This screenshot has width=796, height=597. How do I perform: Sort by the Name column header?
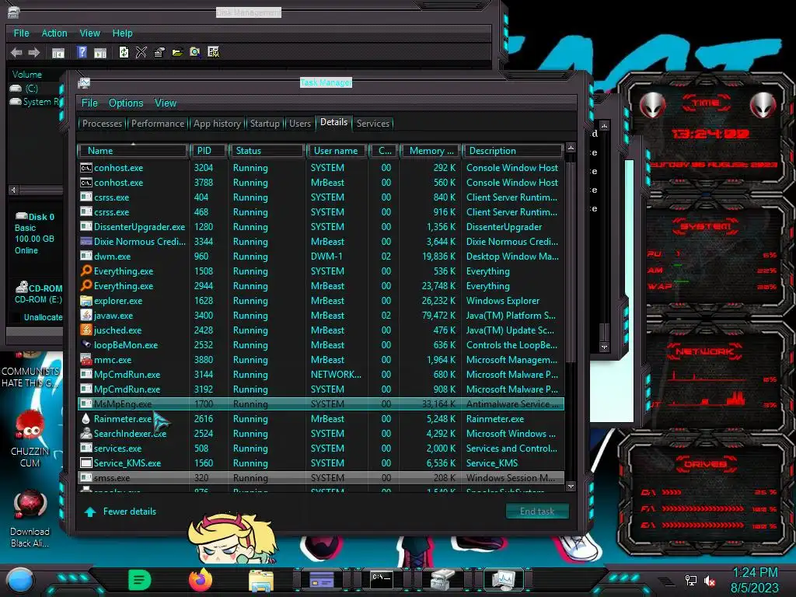point(132,151)
